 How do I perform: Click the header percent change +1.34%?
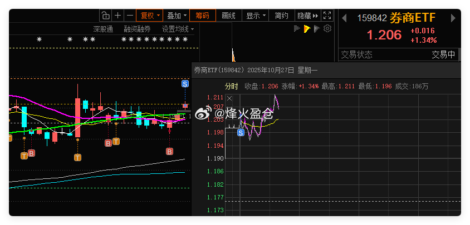click(x=424, y=40)
